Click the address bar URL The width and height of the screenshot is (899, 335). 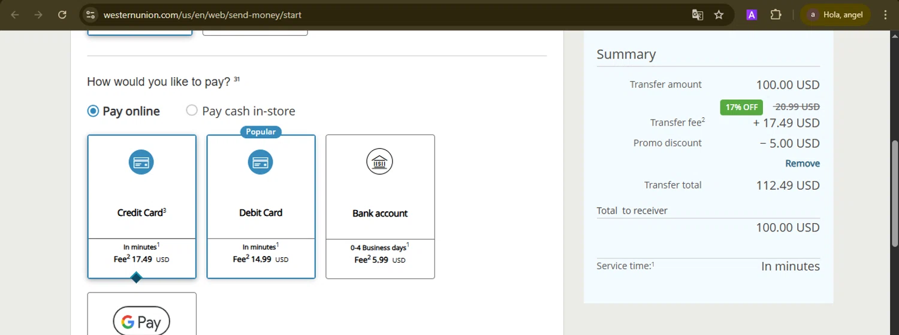(x=203, y=15)
